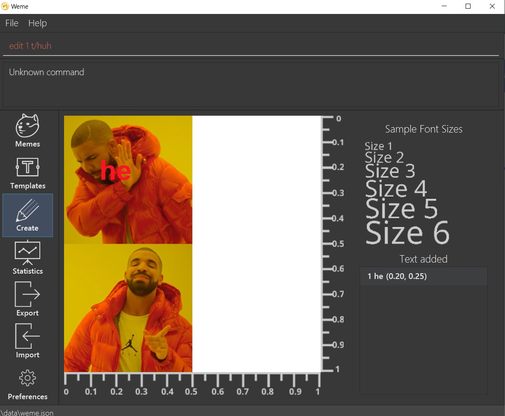
Task: Click the 0.5 mark on horizontal ruler
Action: pos(191,392)
